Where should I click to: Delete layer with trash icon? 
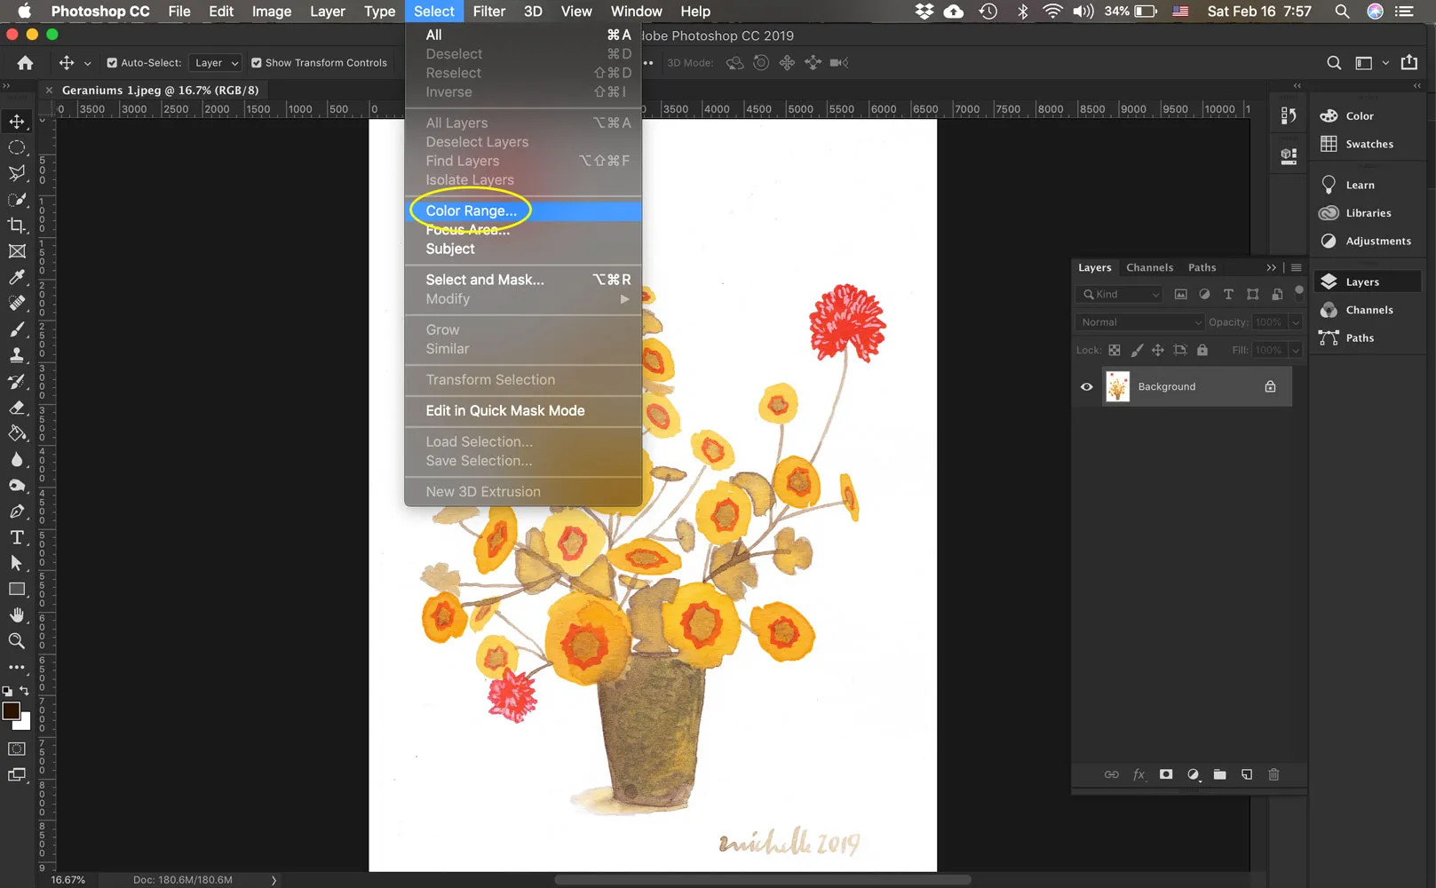(x=1273, y=774)
